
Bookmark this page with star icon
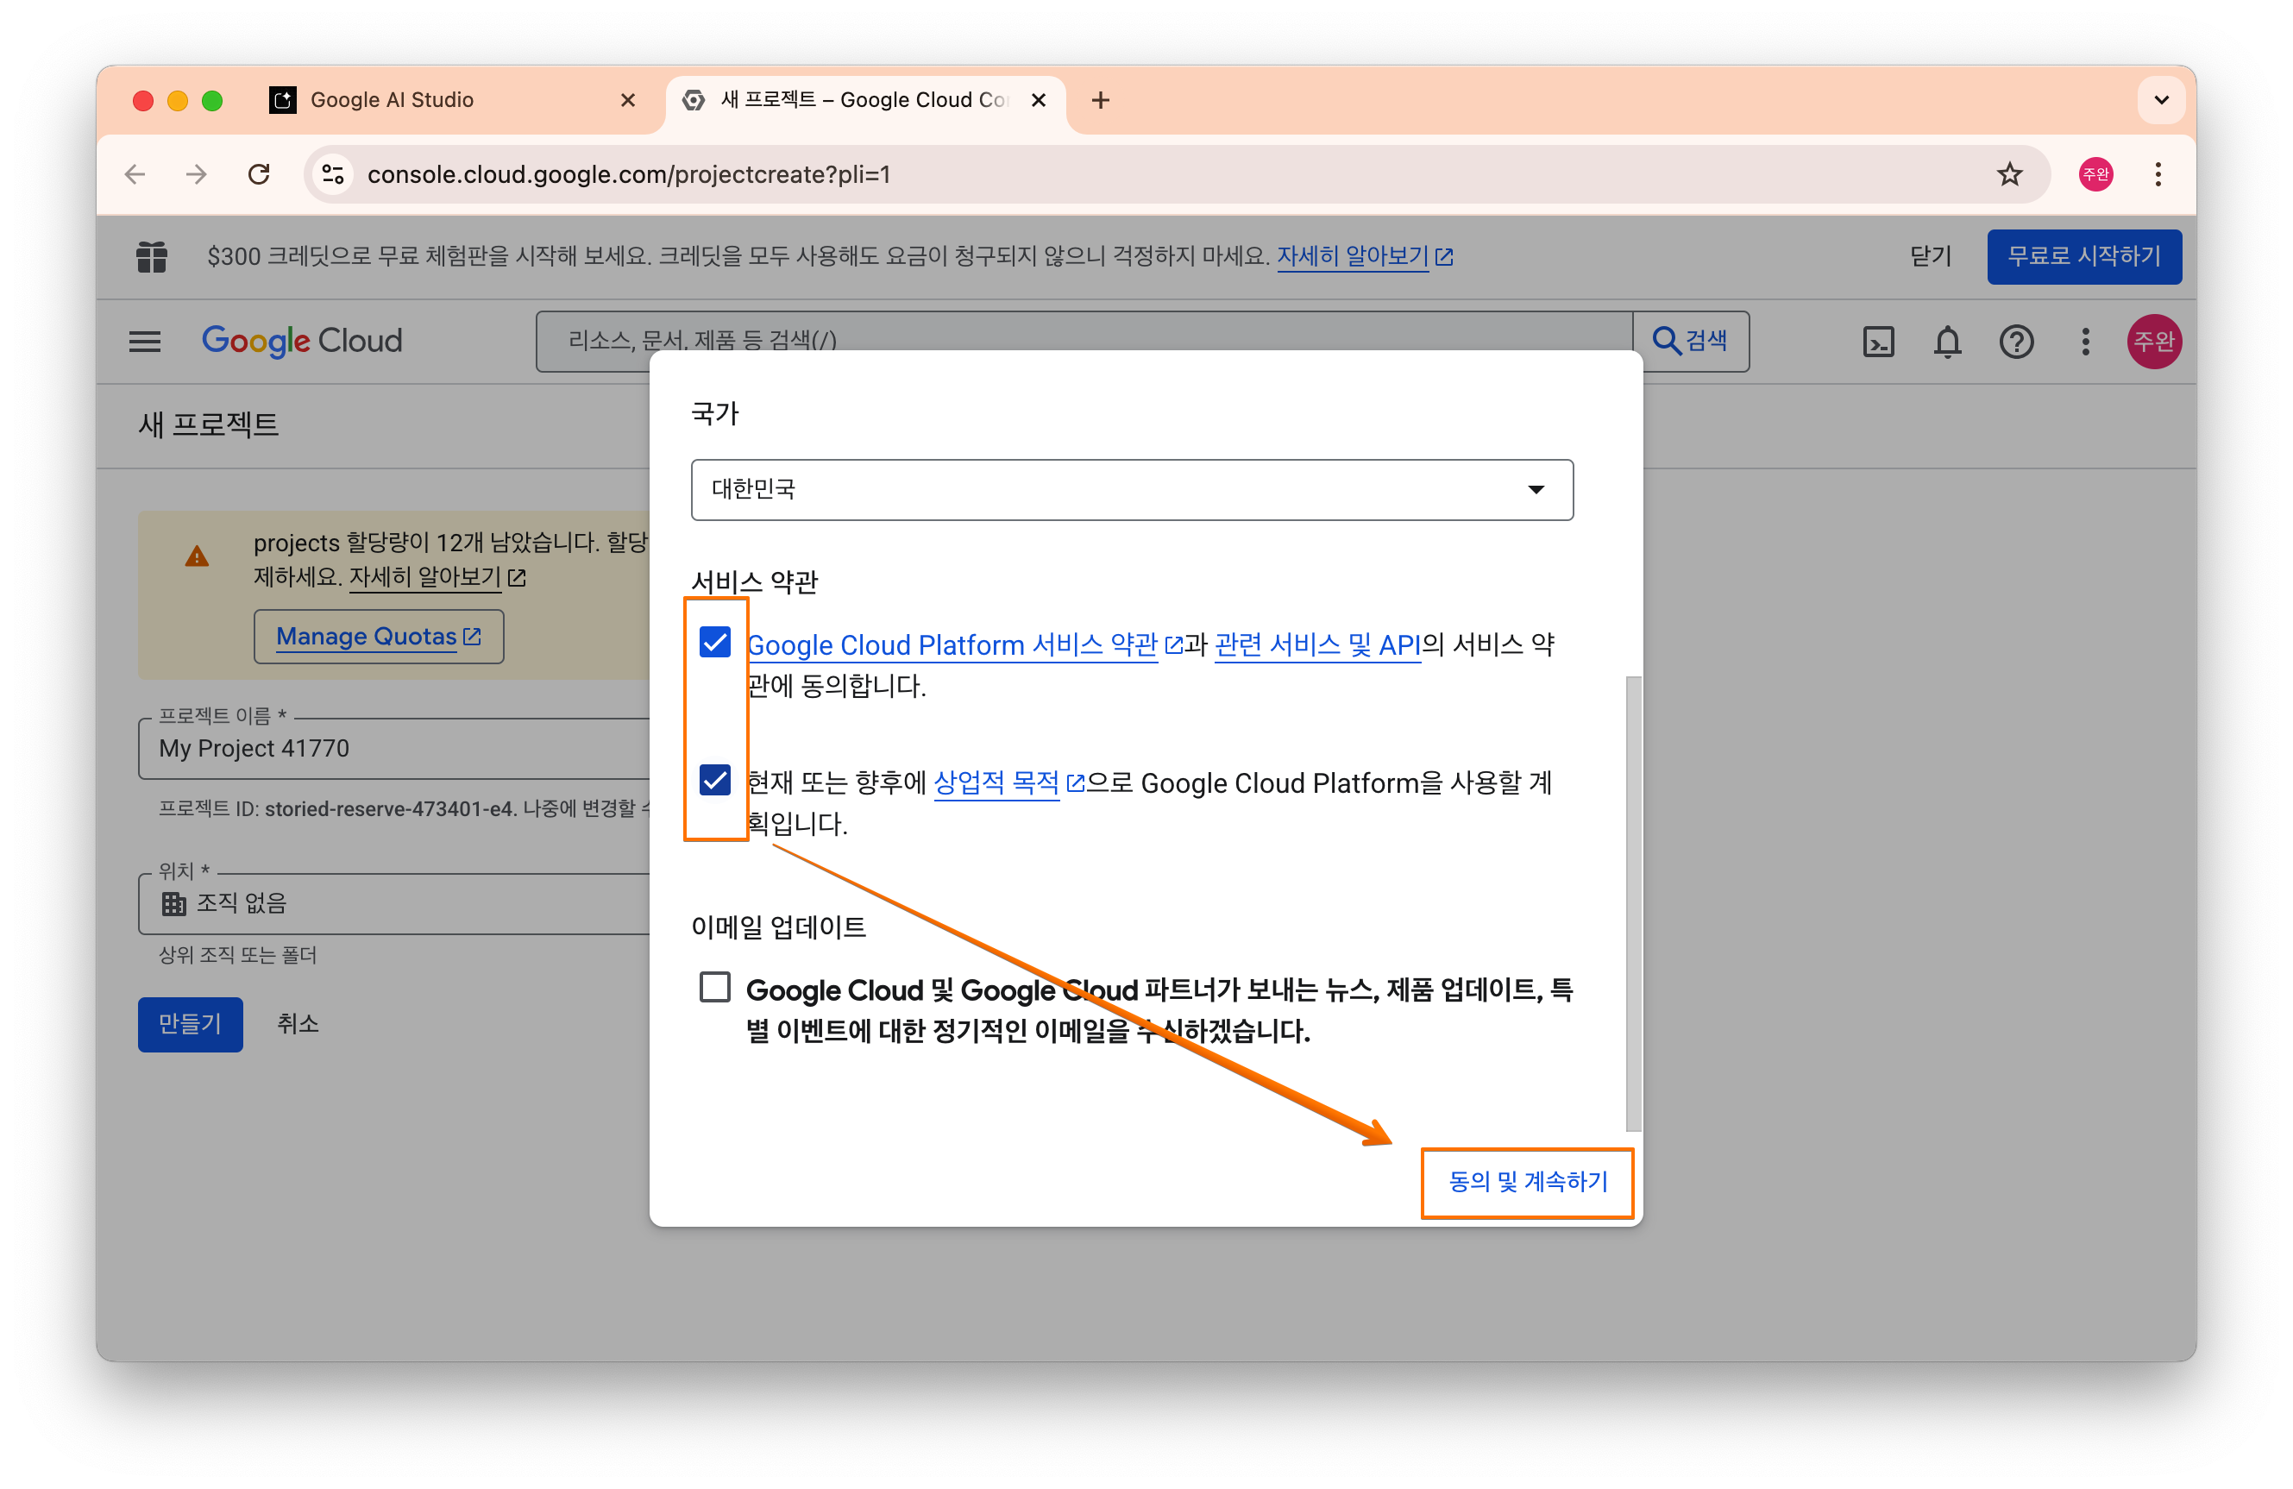point(2009,174)
